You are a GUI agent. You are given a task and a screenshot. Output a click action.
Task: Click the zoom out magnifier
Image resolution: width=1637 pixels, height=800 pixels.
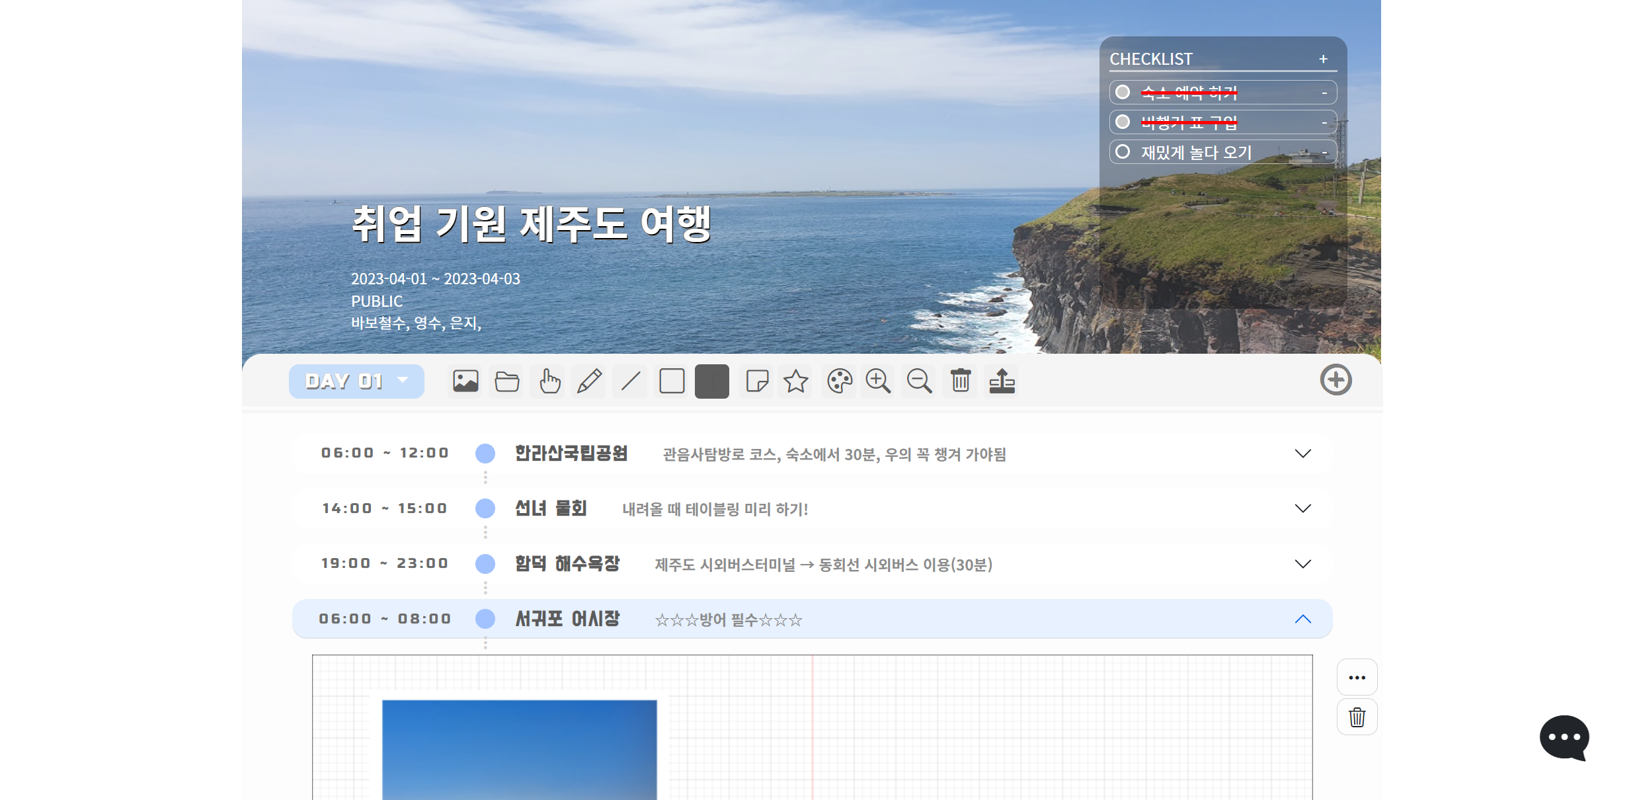click(919, 381)
